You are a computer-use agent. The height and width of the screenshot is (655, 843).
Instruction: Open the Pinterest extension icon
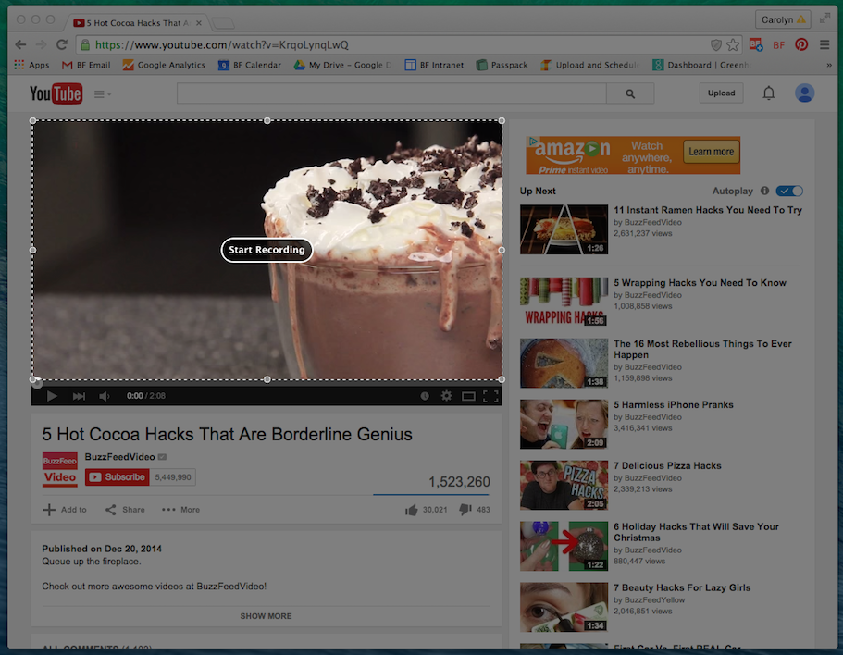(801, 44)
